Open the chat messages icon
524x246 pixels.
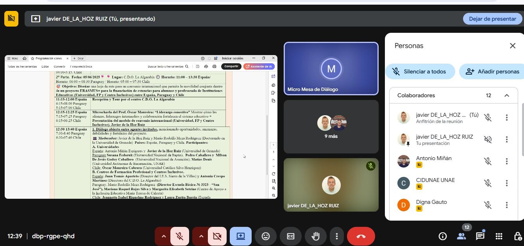point(480,236)
